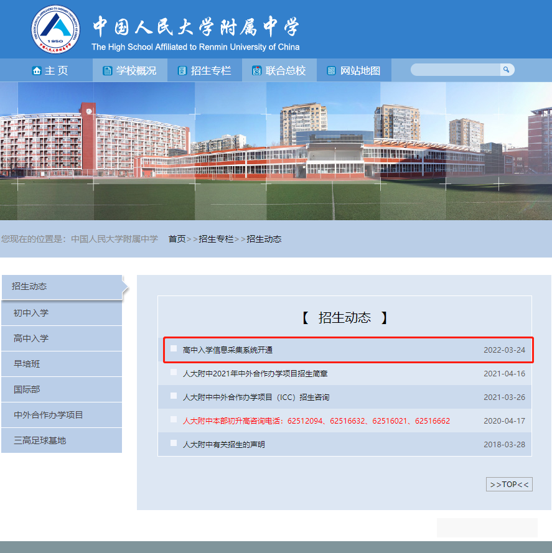Click the icon beside 联合总校
The width and height of the screenshot is (552, 553).
[x=256, y=71]
